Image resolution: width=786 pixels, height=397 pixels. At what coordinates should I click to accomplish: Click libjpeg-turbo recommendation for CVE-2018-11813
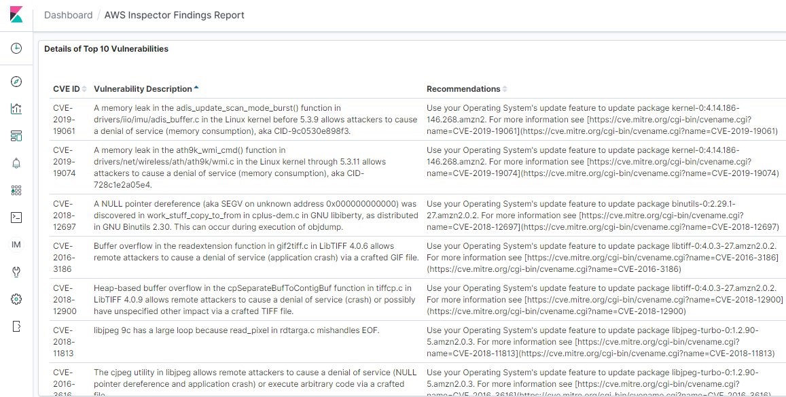point(601,342)
